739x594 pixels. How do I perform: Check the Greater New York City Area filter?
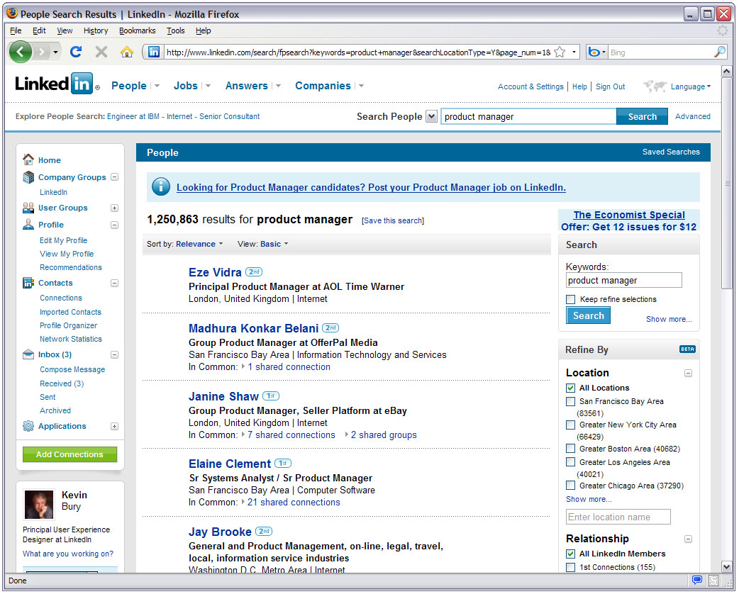pyautogui.click(x=571, y=425)
